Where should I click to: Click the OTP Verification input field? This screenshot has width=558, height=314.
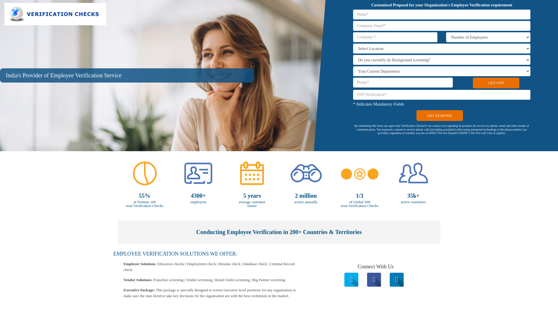click(x=441, y=94)
